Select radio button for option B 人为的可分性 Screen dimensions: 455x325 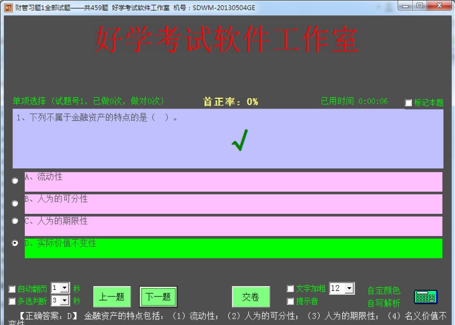pyautogui.click(x=15, y=203)
